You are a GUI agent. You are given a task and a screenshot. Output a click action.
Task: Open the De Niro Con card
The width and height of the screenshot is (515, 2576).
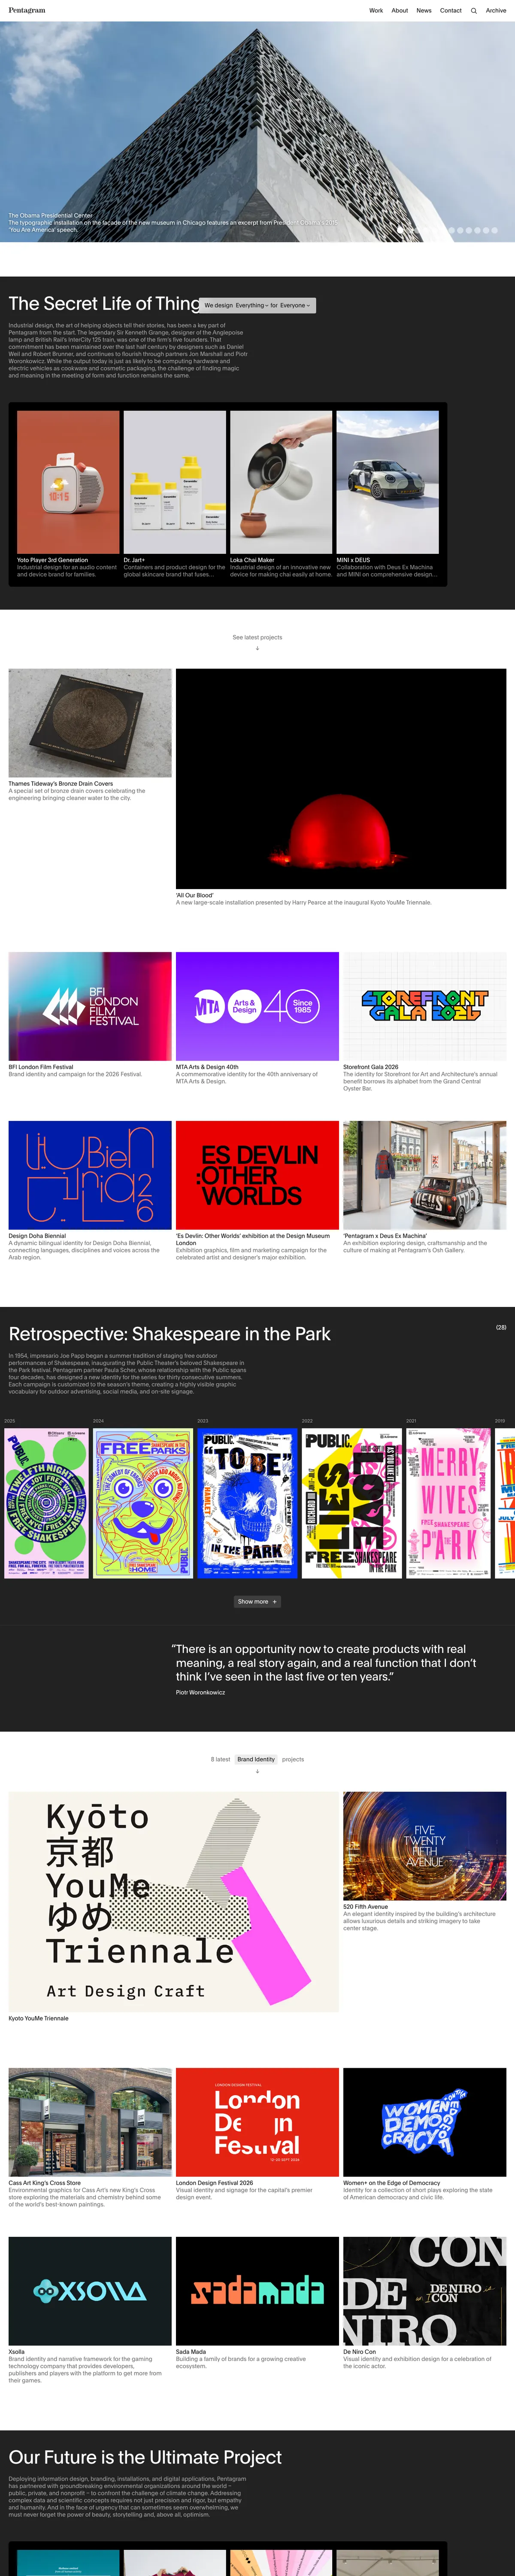point(425,2291)
